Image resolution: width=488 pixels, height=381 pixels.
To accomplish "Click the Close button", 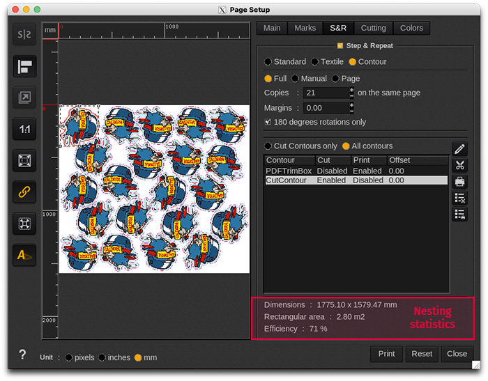I will [x=457, y=354].
